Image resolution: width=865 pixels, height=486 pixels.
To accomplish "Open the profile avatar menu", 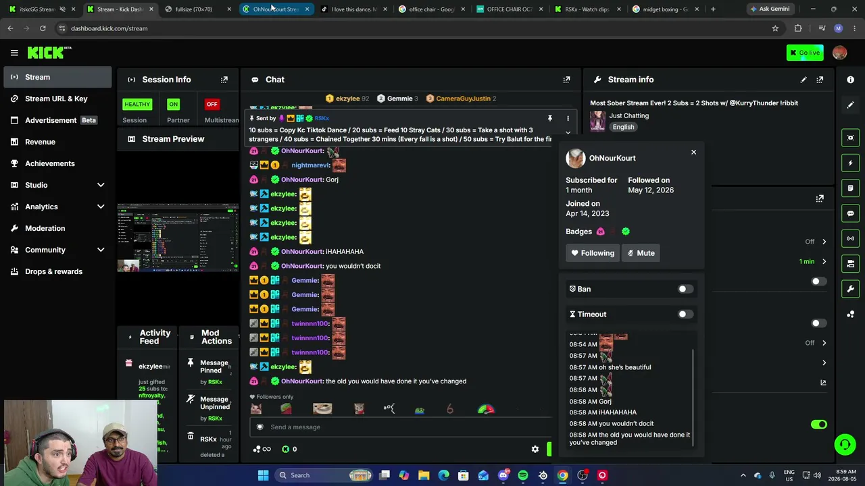I will [x=839, y=53].
